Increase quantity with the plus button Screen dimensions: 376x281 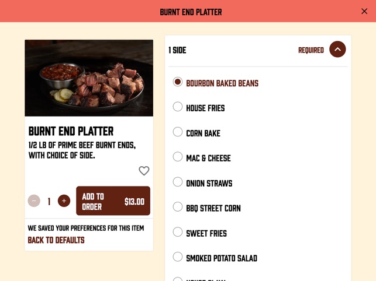[x=64, y=201]
